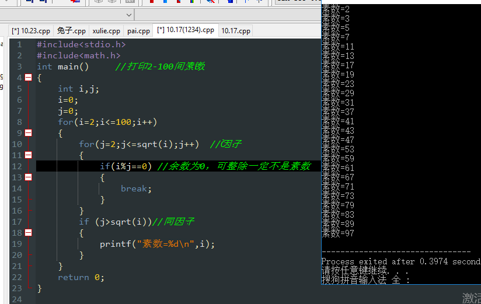Collapse the outer for-loop fold at line 9
481x304 pixels.
pos(28,133)
